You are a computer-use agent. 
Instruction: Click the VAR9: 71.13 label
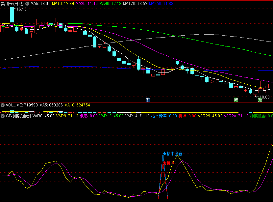[x=67, y=116]
